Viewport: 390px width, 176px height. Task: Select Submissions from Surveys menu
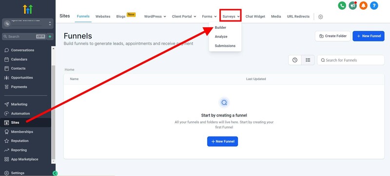pyautogui.click(x=225, y=46)
